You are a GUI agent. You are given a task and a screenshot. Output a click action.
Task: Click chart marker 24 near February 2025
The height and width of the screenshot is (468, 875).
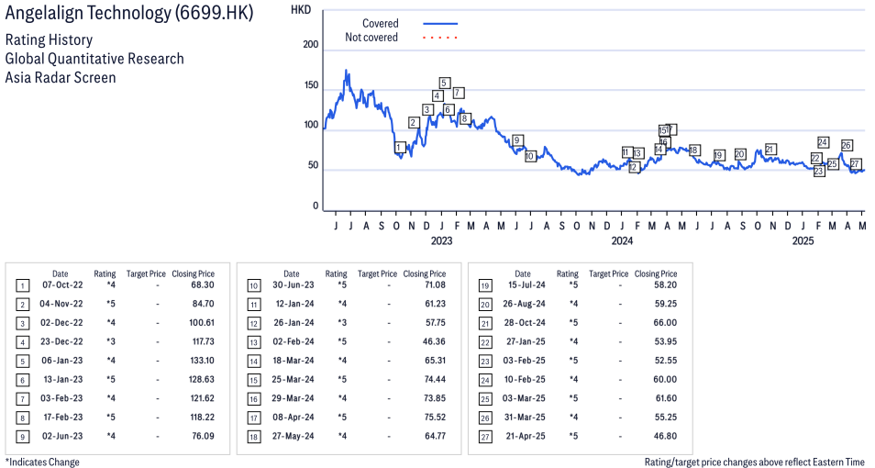pos(823,142)
